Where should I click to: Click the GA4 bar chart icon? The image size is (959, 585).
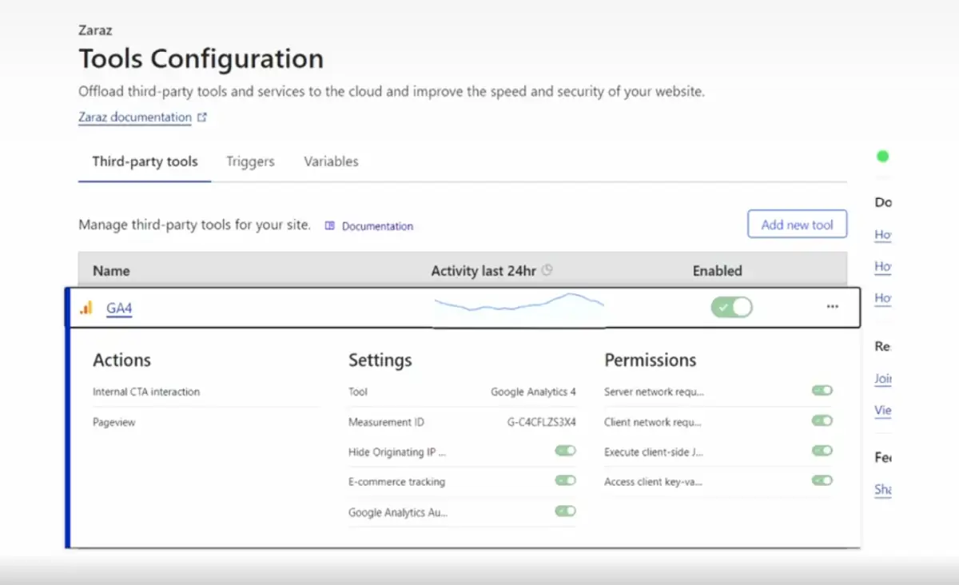coord(86,308)
